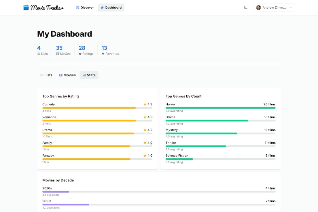Viewport: 318px width, 212px height.
Task: Switch to the Movies tab
Action: [x=67, y=75]
